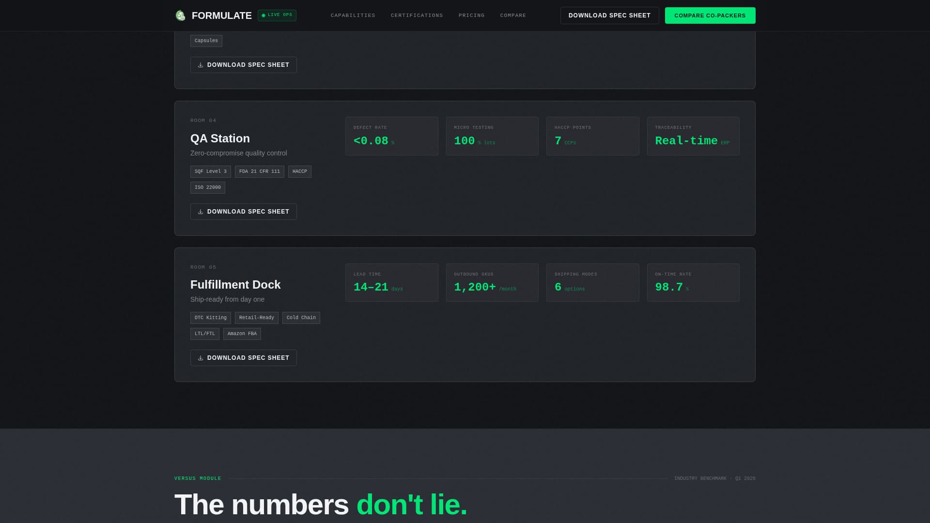
Task: Select the ISO 22000 badge
Action: pos(207,187)
